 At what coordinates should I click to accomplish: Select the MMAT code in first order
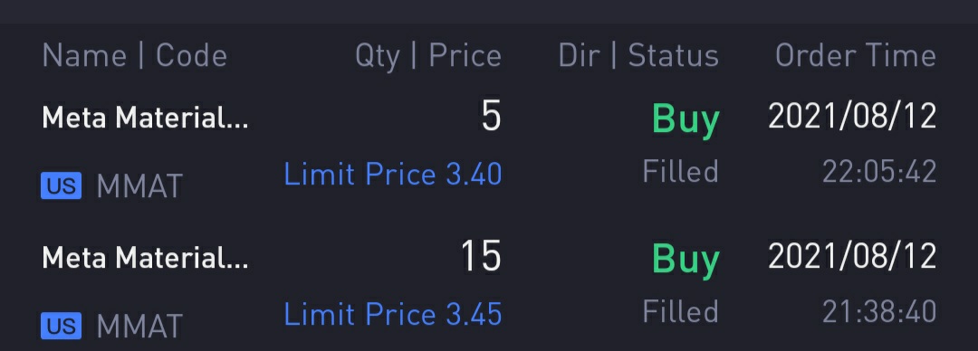[x=139, y=187]
